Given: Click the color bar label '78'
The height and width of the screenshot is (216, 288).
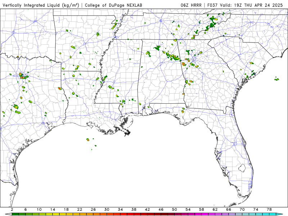Looking at the screenshot, I should point(269,210).
